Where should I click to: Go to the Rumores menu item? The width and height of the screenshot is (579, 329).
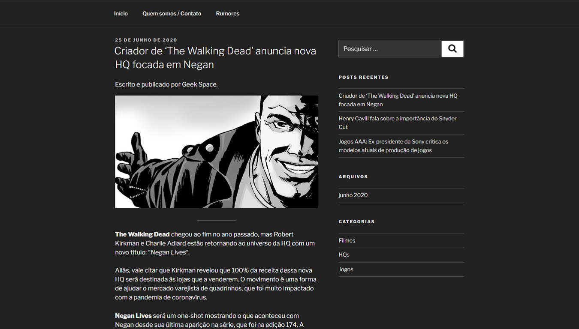point(228,14)
